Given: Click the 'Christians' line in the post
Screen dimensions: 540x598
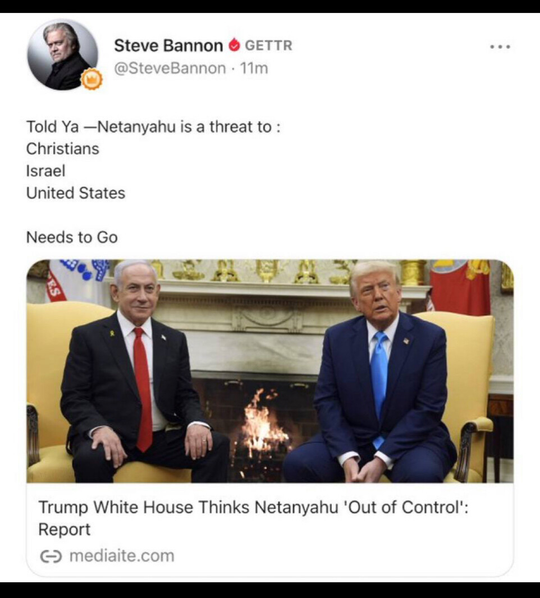Looking at the screenshot, I should click(62, 149).
